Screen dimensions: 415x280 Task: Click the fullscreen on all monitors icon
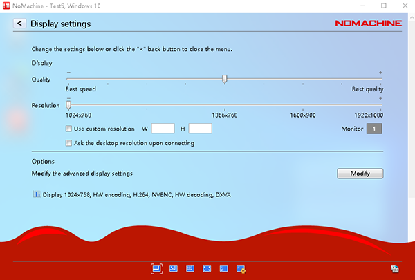pos(223,268)
